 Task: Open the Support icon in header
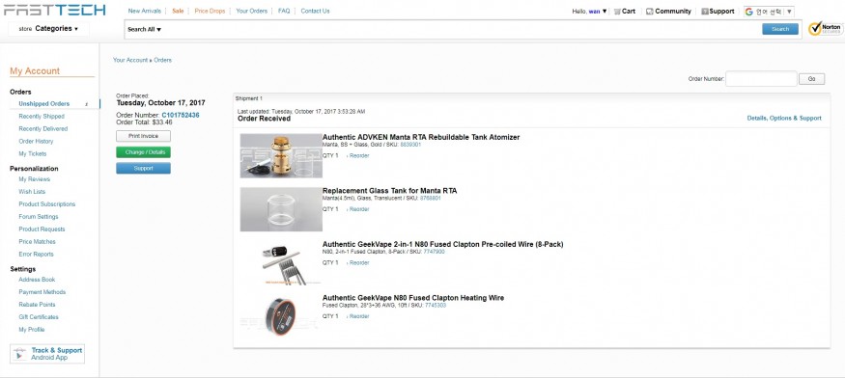[x=705, y=12]
